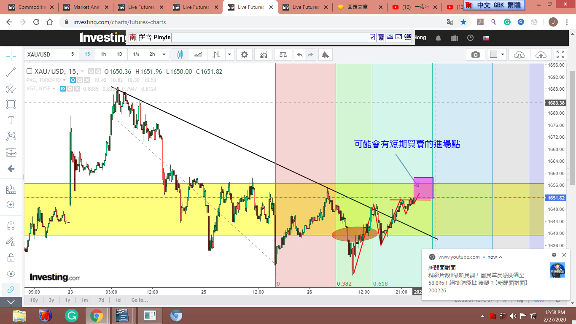
Task: Open the XAU/USD legend dropdown arrow
Action: (x=82, y=72)
